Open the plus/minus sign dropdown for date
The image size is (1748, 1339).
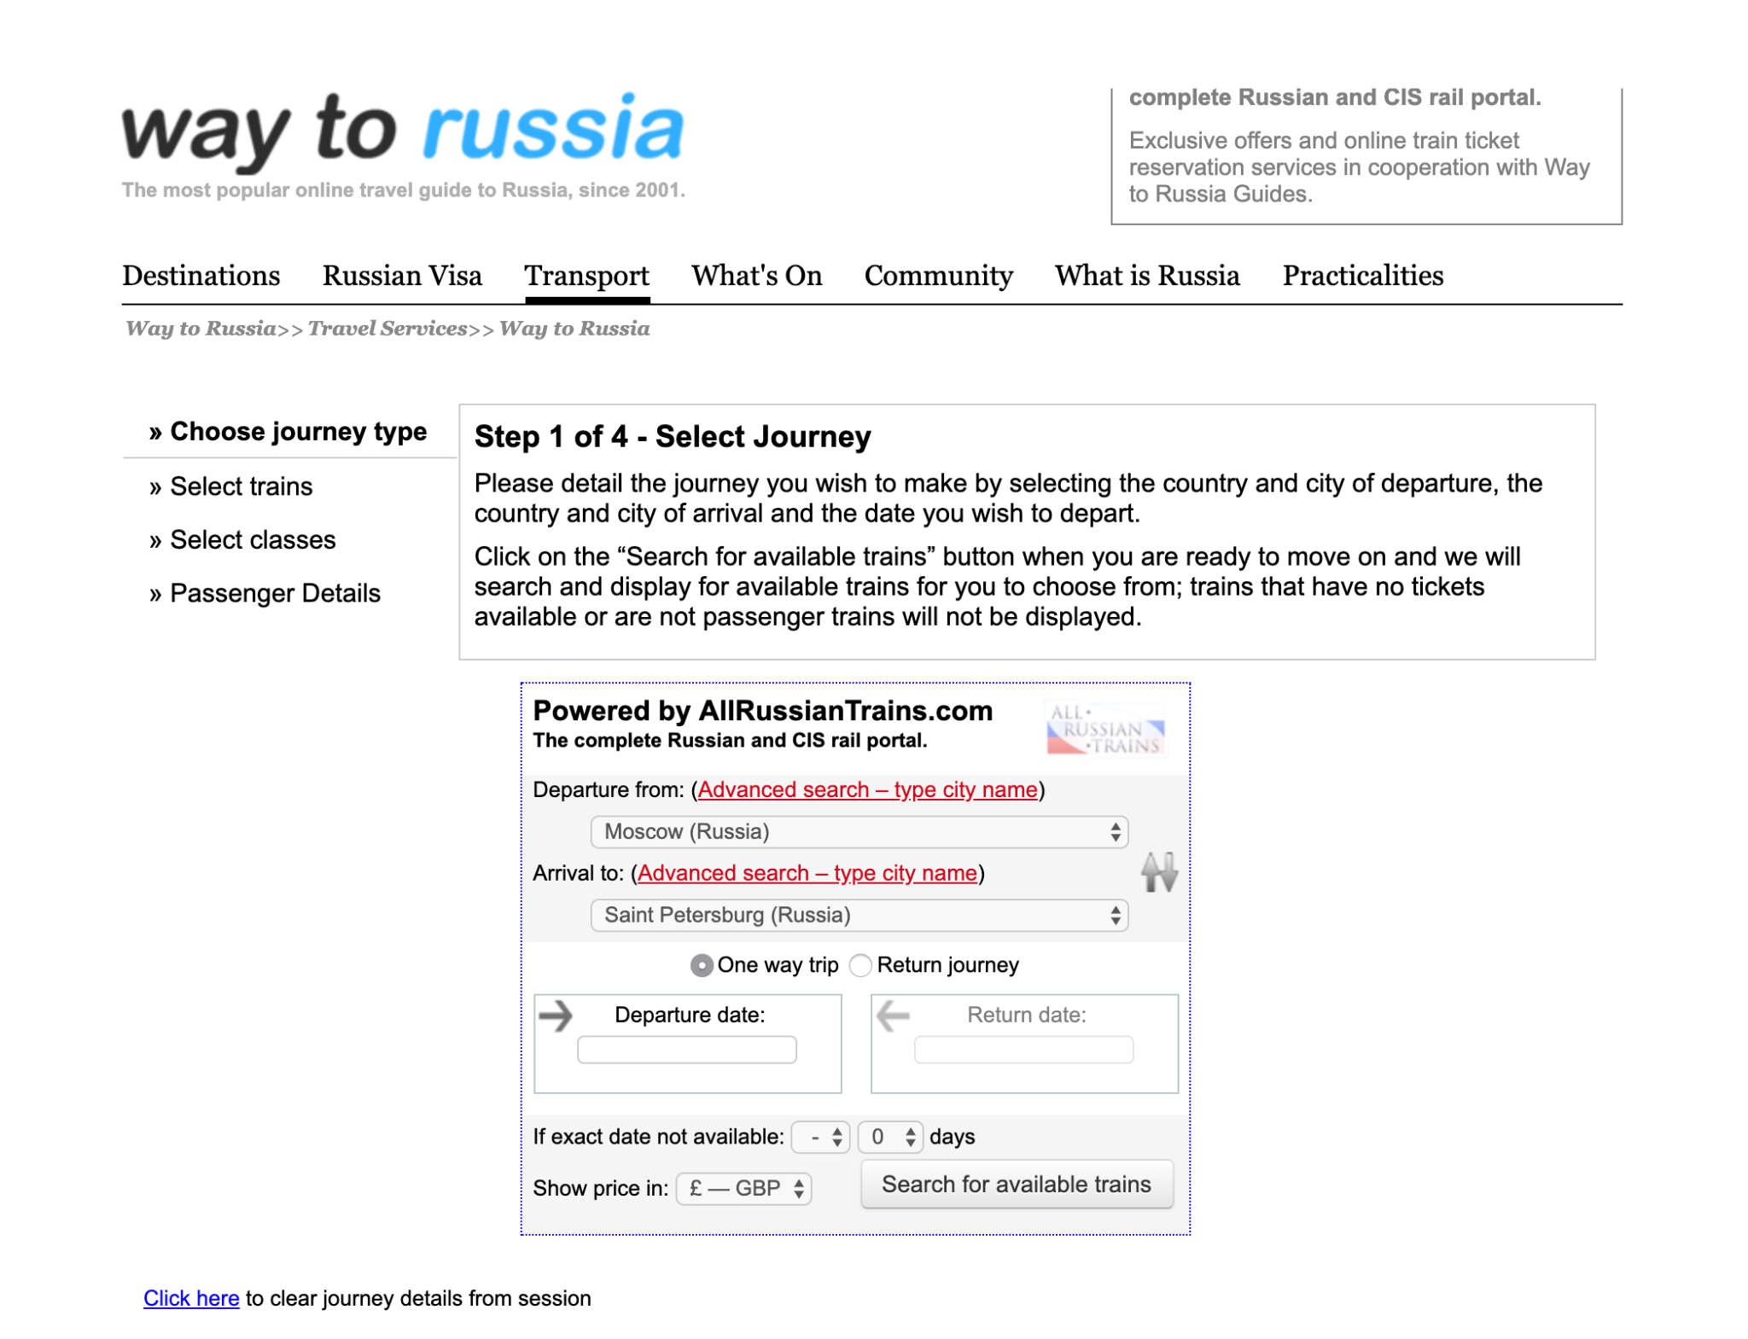(x=819, y=1137)
